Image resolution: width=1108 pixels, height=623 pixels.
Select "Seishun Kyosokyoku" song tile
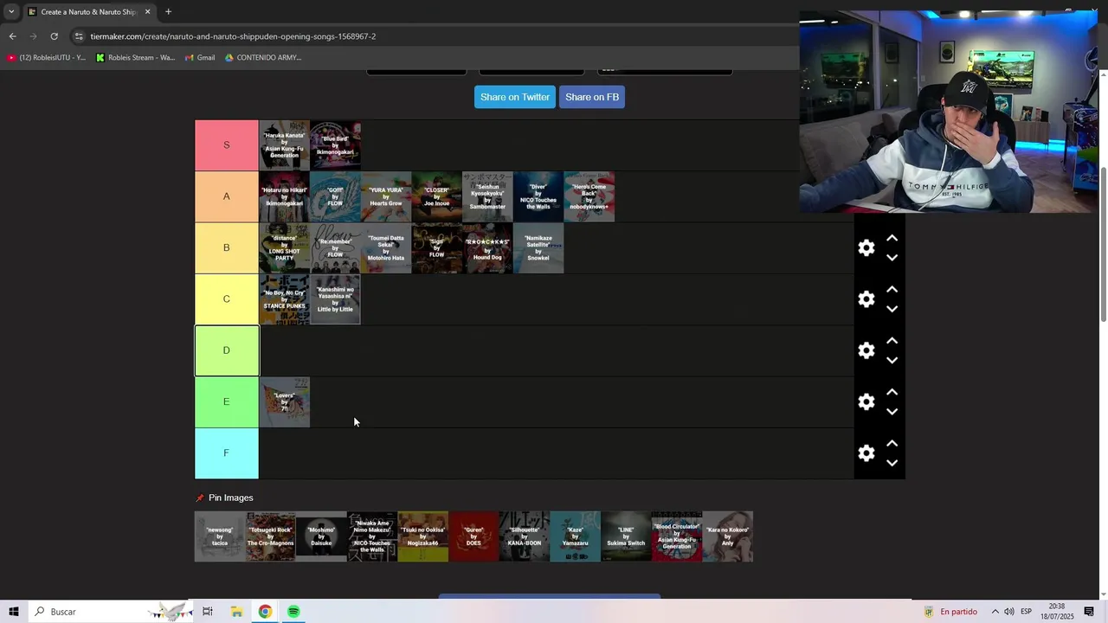click(487, 196)
